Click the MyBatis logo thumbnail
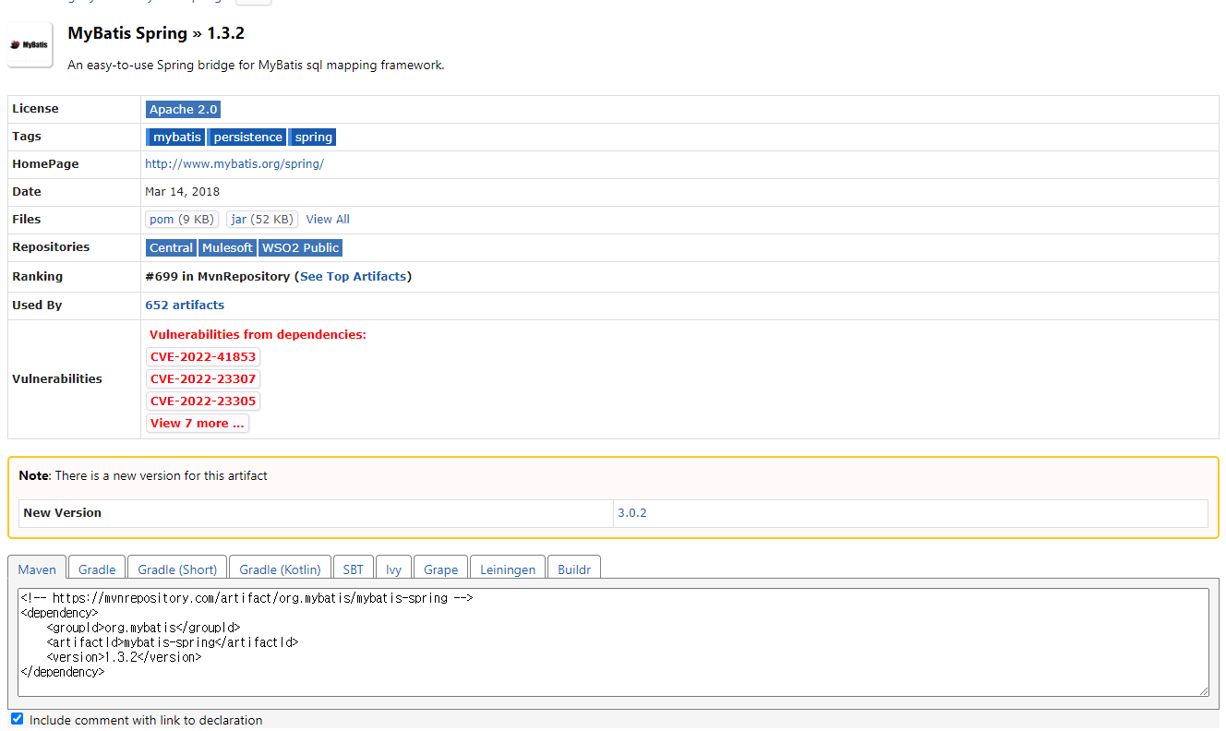The image size is (1226, 731). click(30, 44)
